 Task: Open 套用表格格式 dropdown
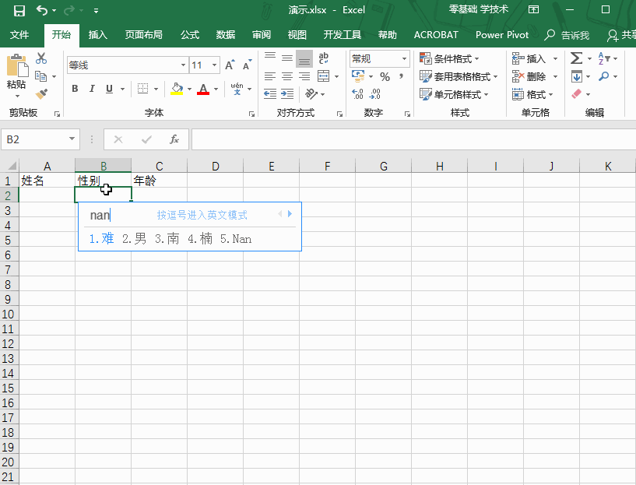coord(459,76)
